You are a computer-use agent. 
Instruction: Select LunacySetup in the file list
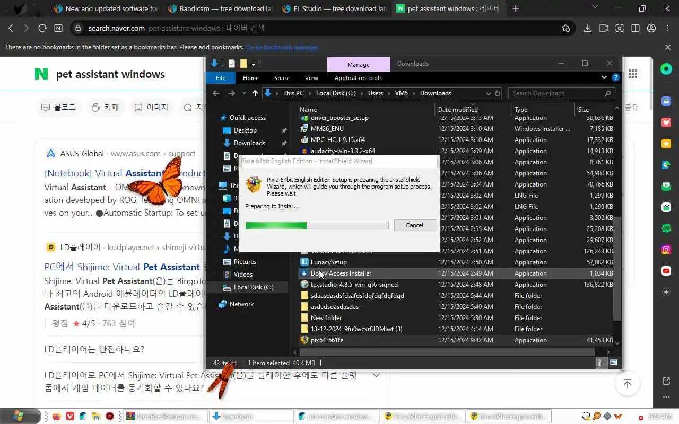328,262
